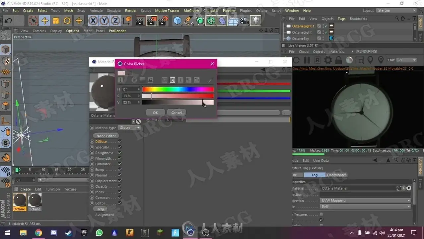The image size is (424, 239).
Task: Render the active view clapperboard icon
Action: 140,21
